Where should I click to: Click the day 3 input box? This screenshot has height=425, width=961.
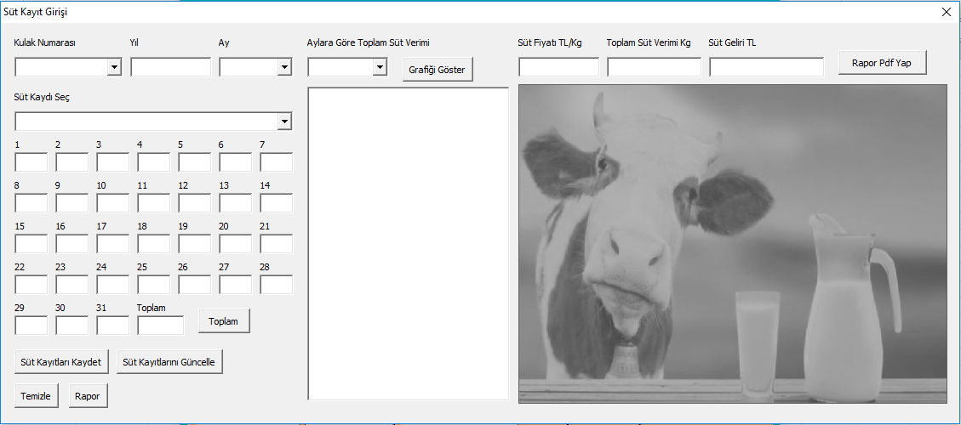pos(112,162)
